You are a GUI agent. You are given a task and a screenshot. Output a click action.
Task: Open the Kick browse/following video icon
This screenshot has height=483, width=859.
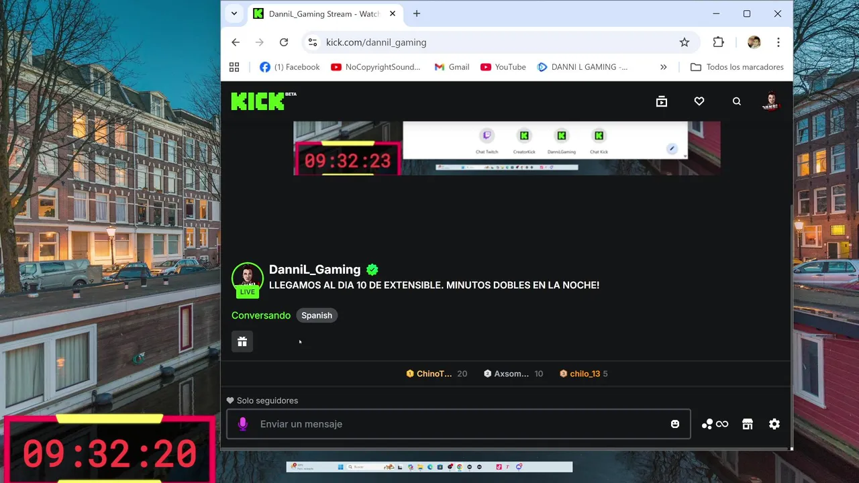coord(662,101)
